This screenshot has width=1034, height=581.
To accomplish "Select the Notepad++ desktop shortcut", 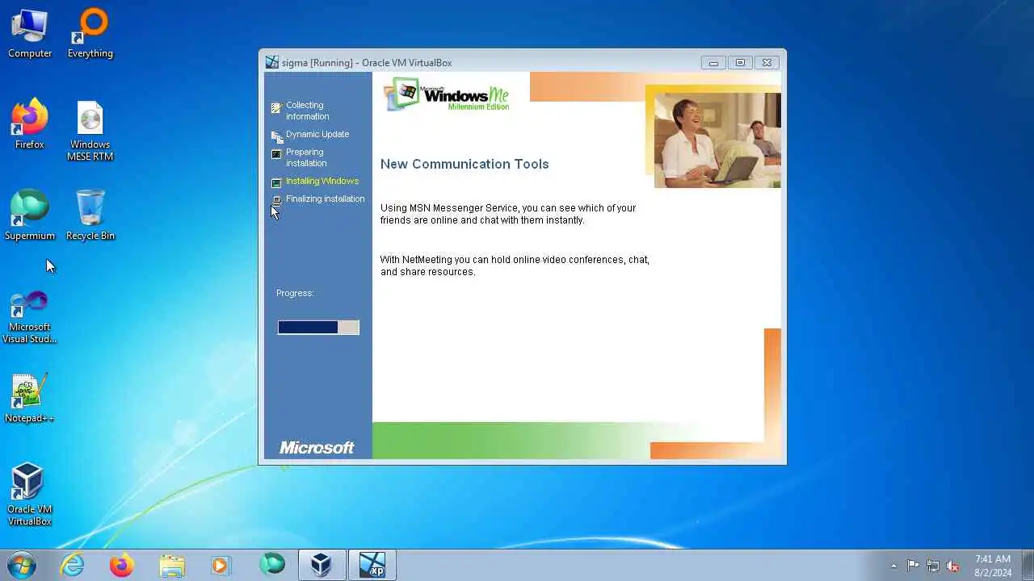I will 30,398.
